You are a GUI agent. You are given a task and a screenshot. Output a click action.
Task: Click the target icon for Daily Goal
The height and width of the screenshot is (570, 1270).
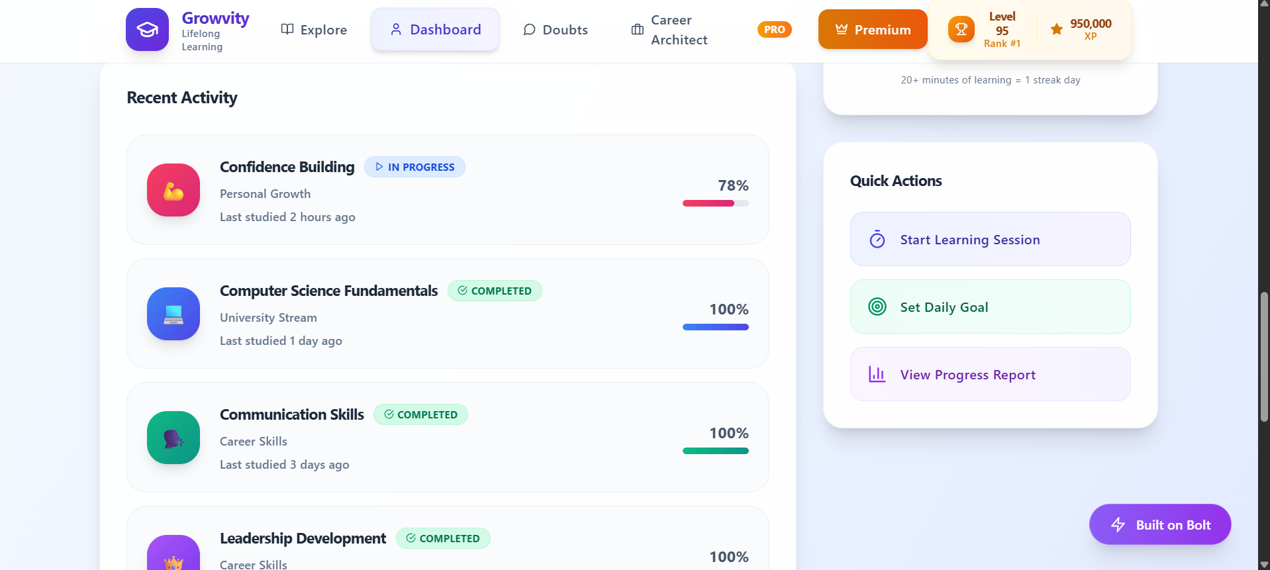pos(877,307)
